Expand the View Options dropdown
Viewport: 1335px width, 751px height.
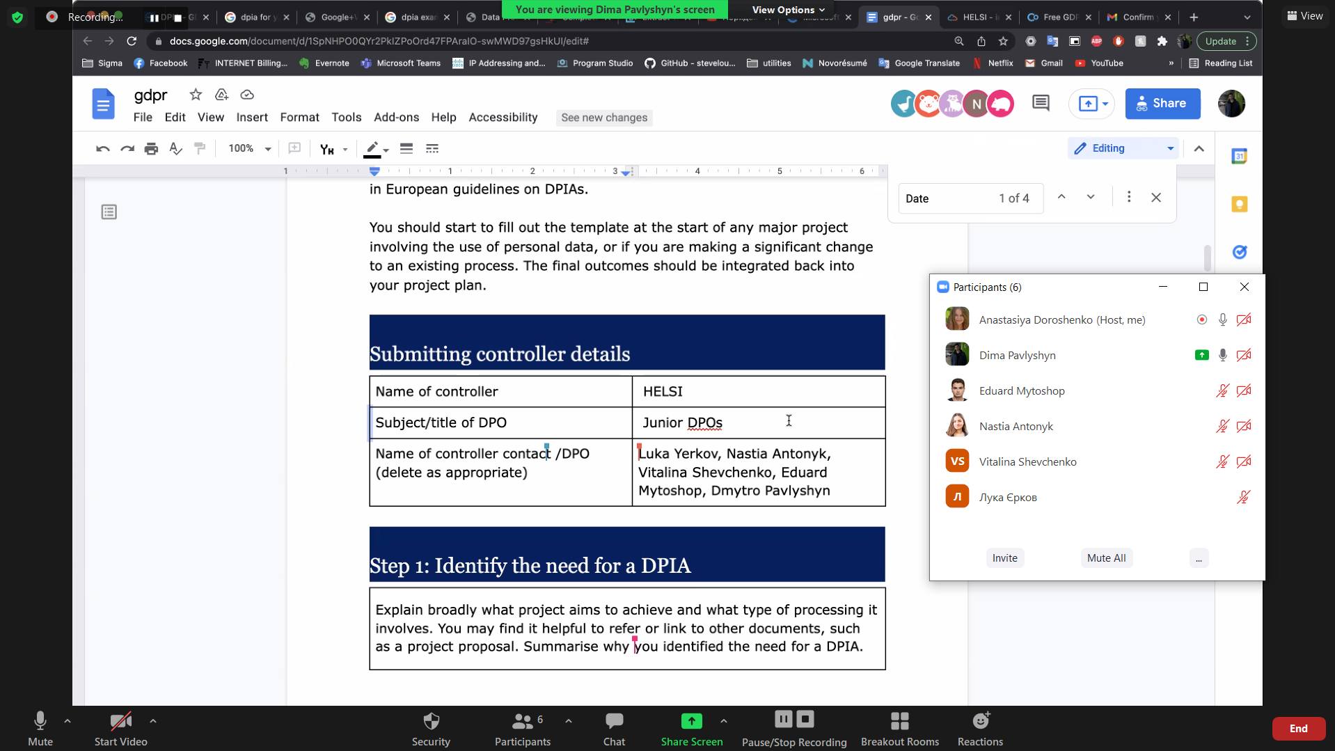[788, 10]
